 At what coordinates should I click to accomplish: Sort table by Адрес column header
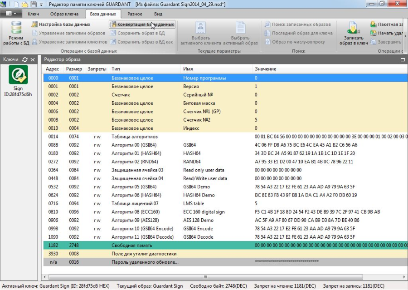pyautogui.click(x=53, y=69)
